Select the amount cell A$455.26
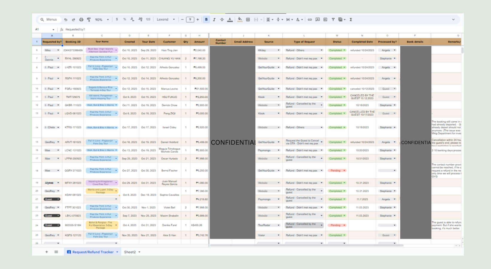This screenshot has height=269, width=491. tap(199, 225)
